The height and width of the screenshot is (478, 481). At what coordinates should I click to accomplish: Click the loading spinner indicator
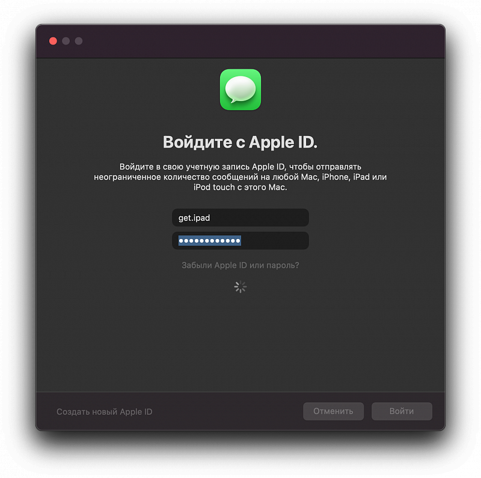click(240, 287)
